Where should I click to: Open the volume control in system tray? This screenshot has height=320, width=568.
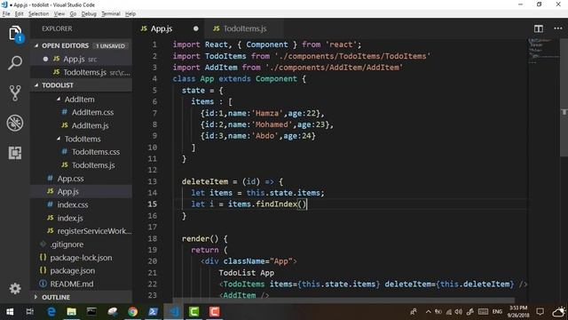(x=459, y=312)
